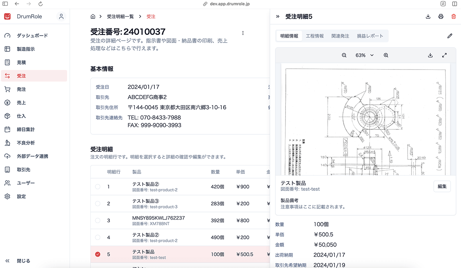Screen dimensions: 461x268
Task: Select the radio button for row 1
Action: (x=98, y=187)
